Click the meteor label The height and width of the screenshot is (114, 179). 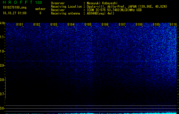pyautogui.click(x=40, y=9)
